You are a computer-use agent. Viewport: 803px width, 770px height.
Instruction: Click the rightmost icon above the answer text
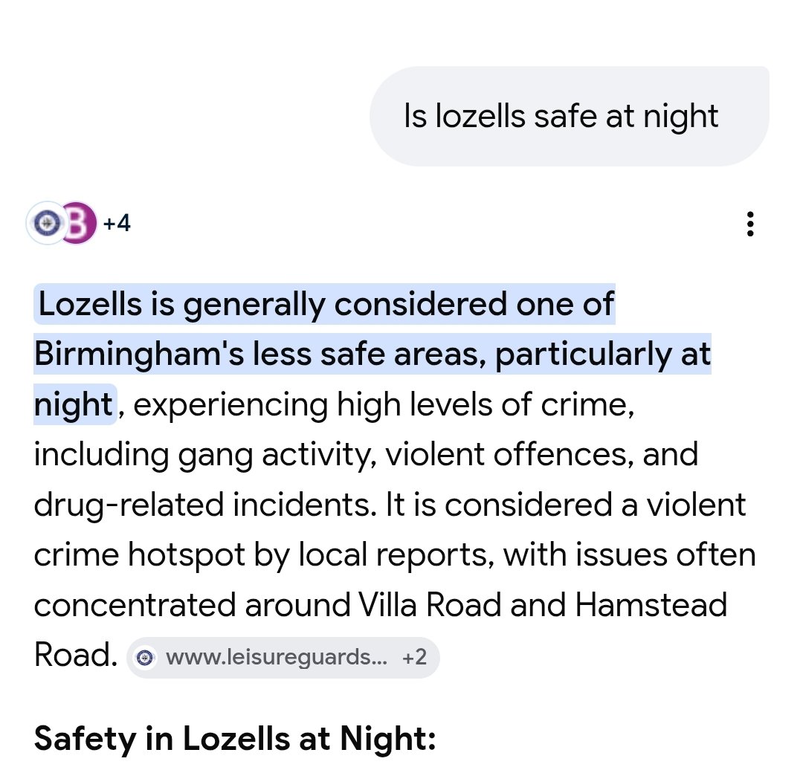pos(751,223)
